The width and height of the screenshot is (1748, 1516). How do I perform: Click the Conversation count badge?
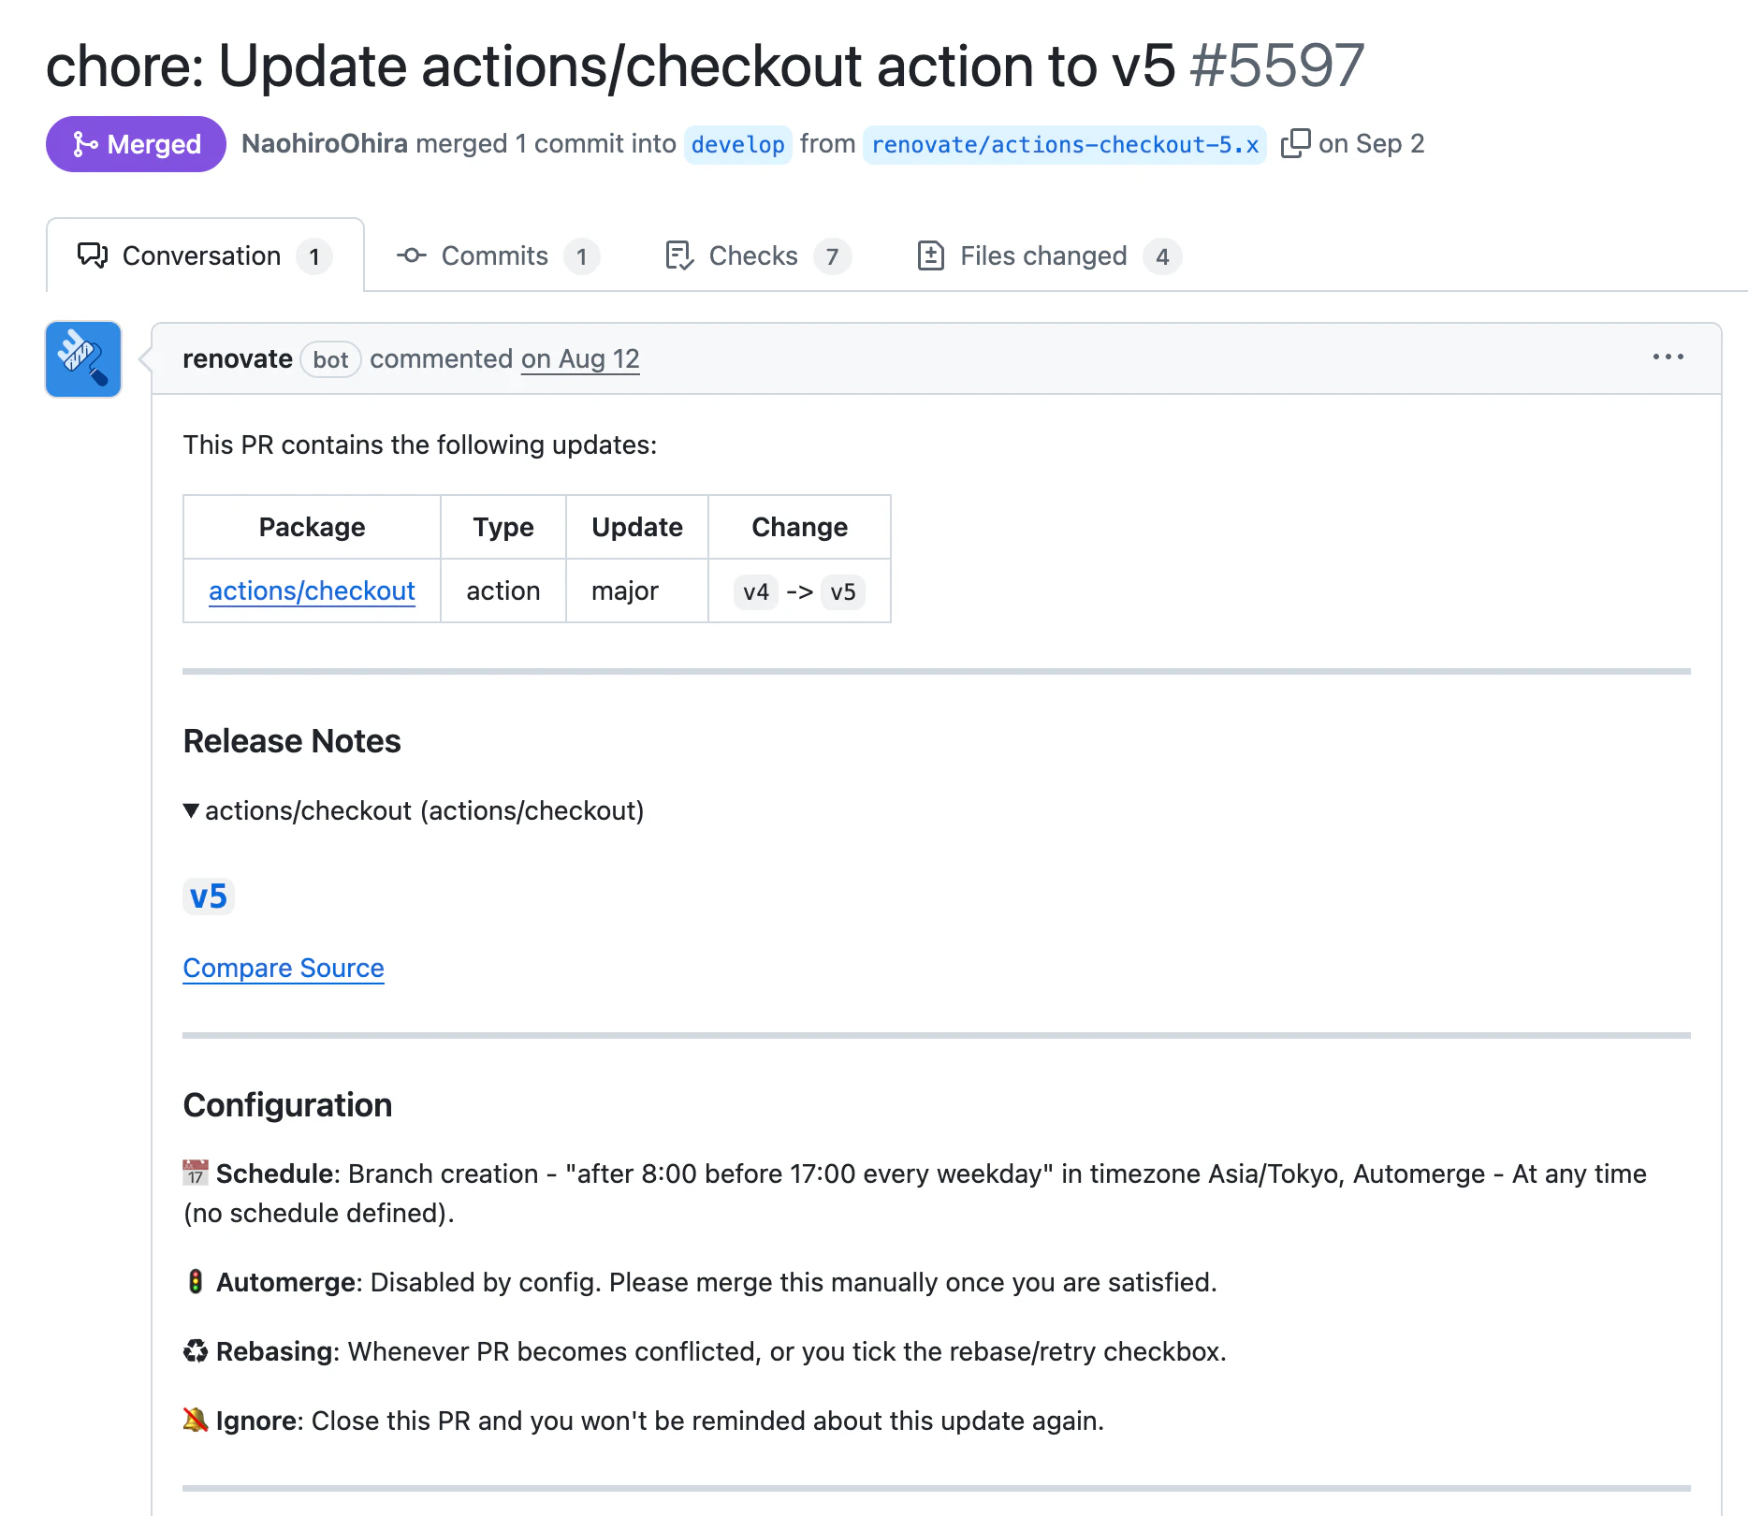(x=314, y=256)
